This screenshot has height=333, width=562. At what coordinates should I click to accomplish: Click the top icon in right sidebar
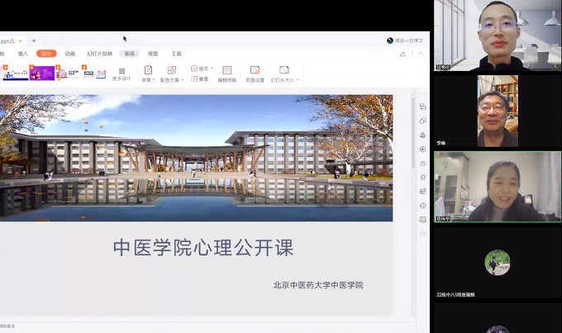coord(422,107)
